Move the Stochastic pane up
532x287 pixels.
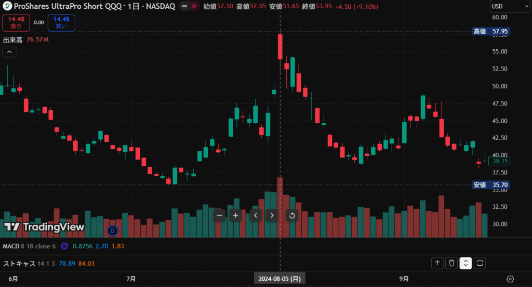437,263
